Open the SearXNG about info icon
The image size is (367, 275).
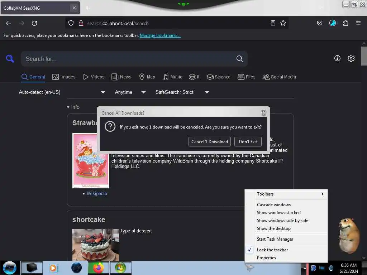pos(337,58)
